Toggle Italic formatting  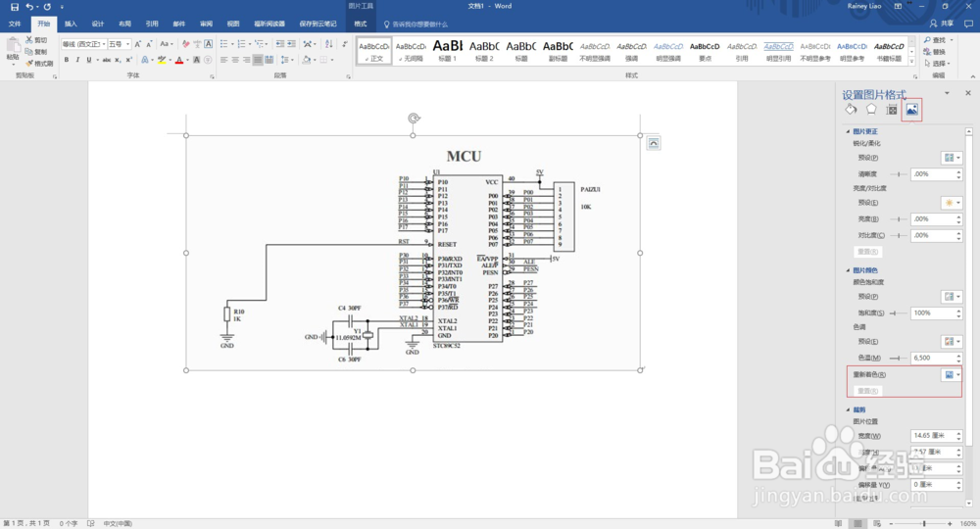[77, 60]
